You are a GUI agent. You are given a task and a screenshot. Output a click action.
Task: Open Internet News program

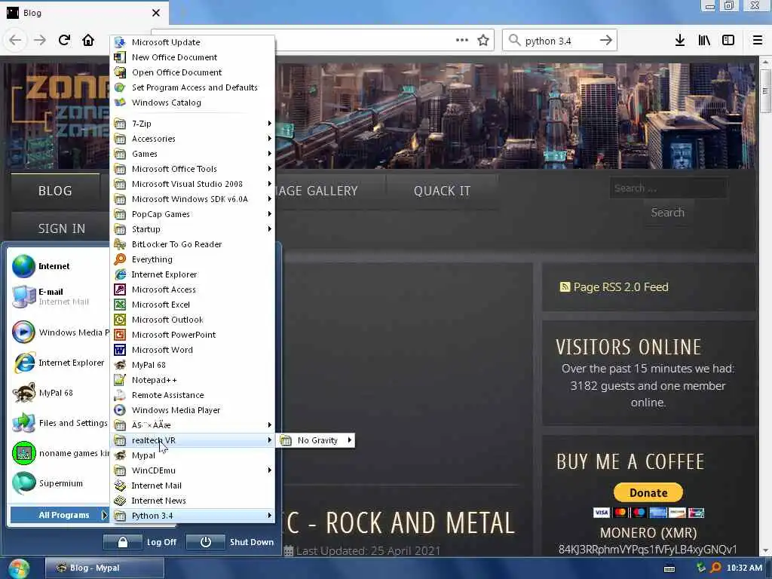click(x=193, y=501)
